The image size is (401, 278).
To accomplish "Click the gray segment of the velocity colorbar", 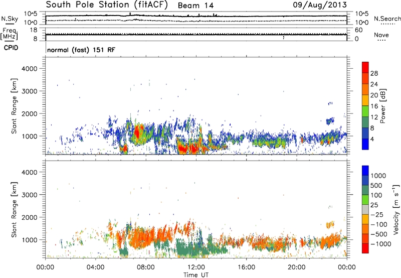I will (365, 210).
